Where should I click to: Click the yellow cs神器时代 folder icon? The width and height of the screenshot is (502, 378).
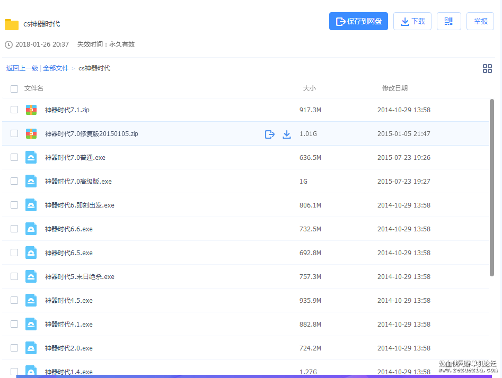[12, 24]
